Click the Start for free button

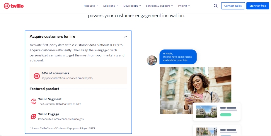[257, 6]
